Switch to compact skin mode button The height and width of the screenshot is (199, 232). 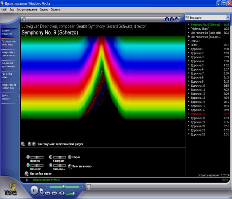click(x=89, y=187)
